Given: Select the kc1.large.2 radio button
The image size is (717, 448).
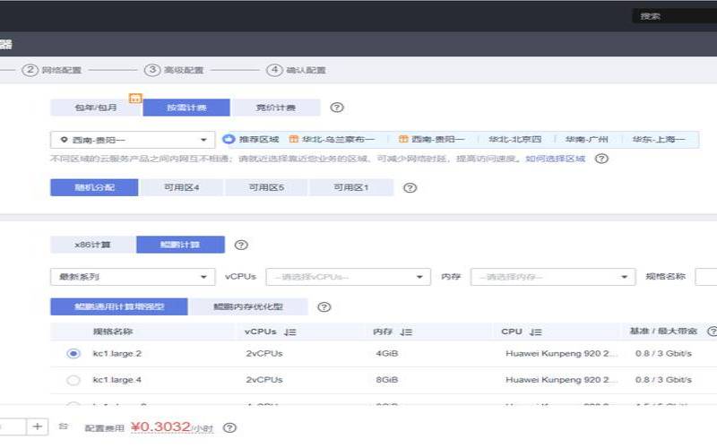Looking at the screenshot, I should tap(73, 354).
